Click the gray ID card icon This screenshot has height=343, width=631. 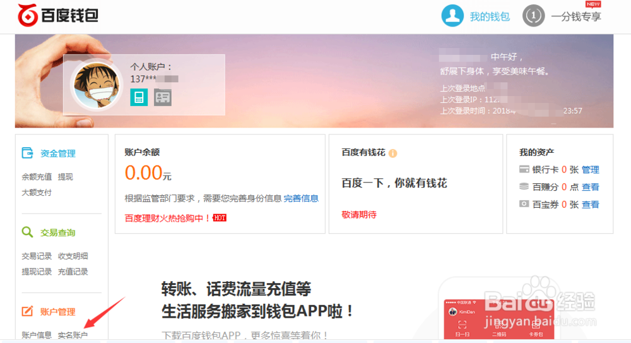pyautogui.click(x=163, y=97)
